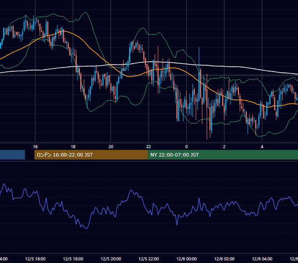
Task: Click the 2 hour label on upper axis
Action: click(224, 147)
